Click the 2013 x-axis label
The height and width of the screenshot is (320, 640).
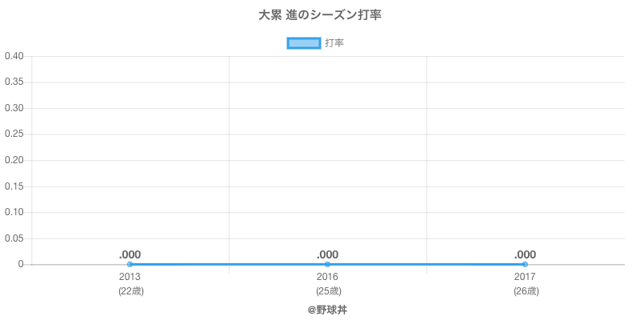click(x=130, y=277)
